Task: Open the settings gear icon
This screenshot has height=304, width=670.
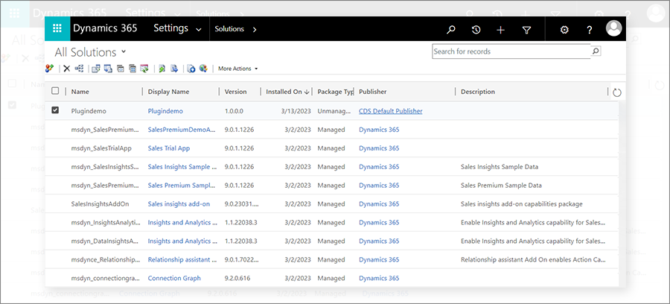Action: 564,30
